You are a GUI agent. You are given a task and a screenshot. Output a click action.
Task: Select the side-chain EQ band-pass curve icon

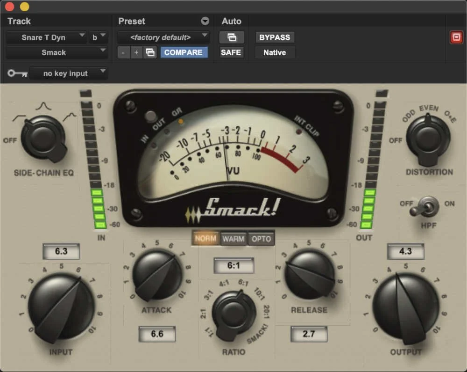coord(43,106)
